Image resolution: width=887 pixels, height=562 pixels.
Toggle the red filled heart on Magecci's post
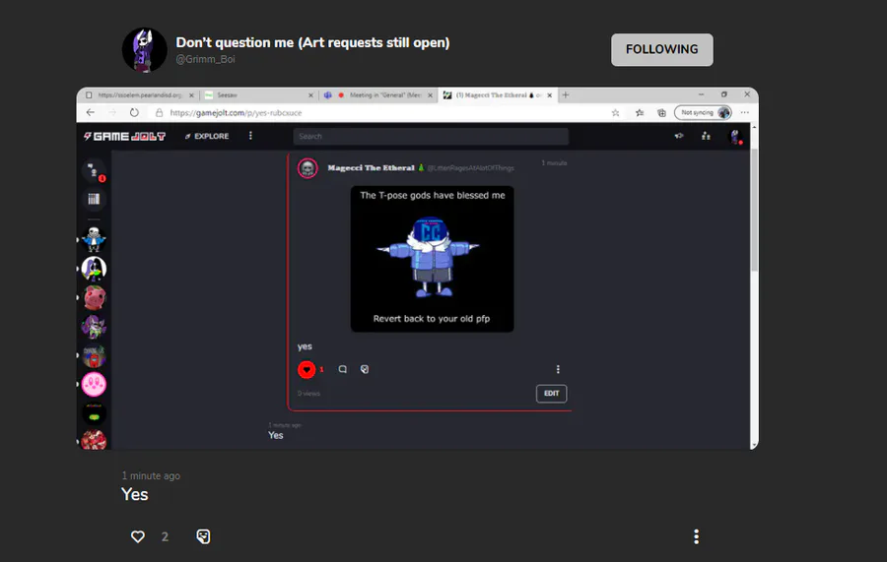[x=307, y=369]
